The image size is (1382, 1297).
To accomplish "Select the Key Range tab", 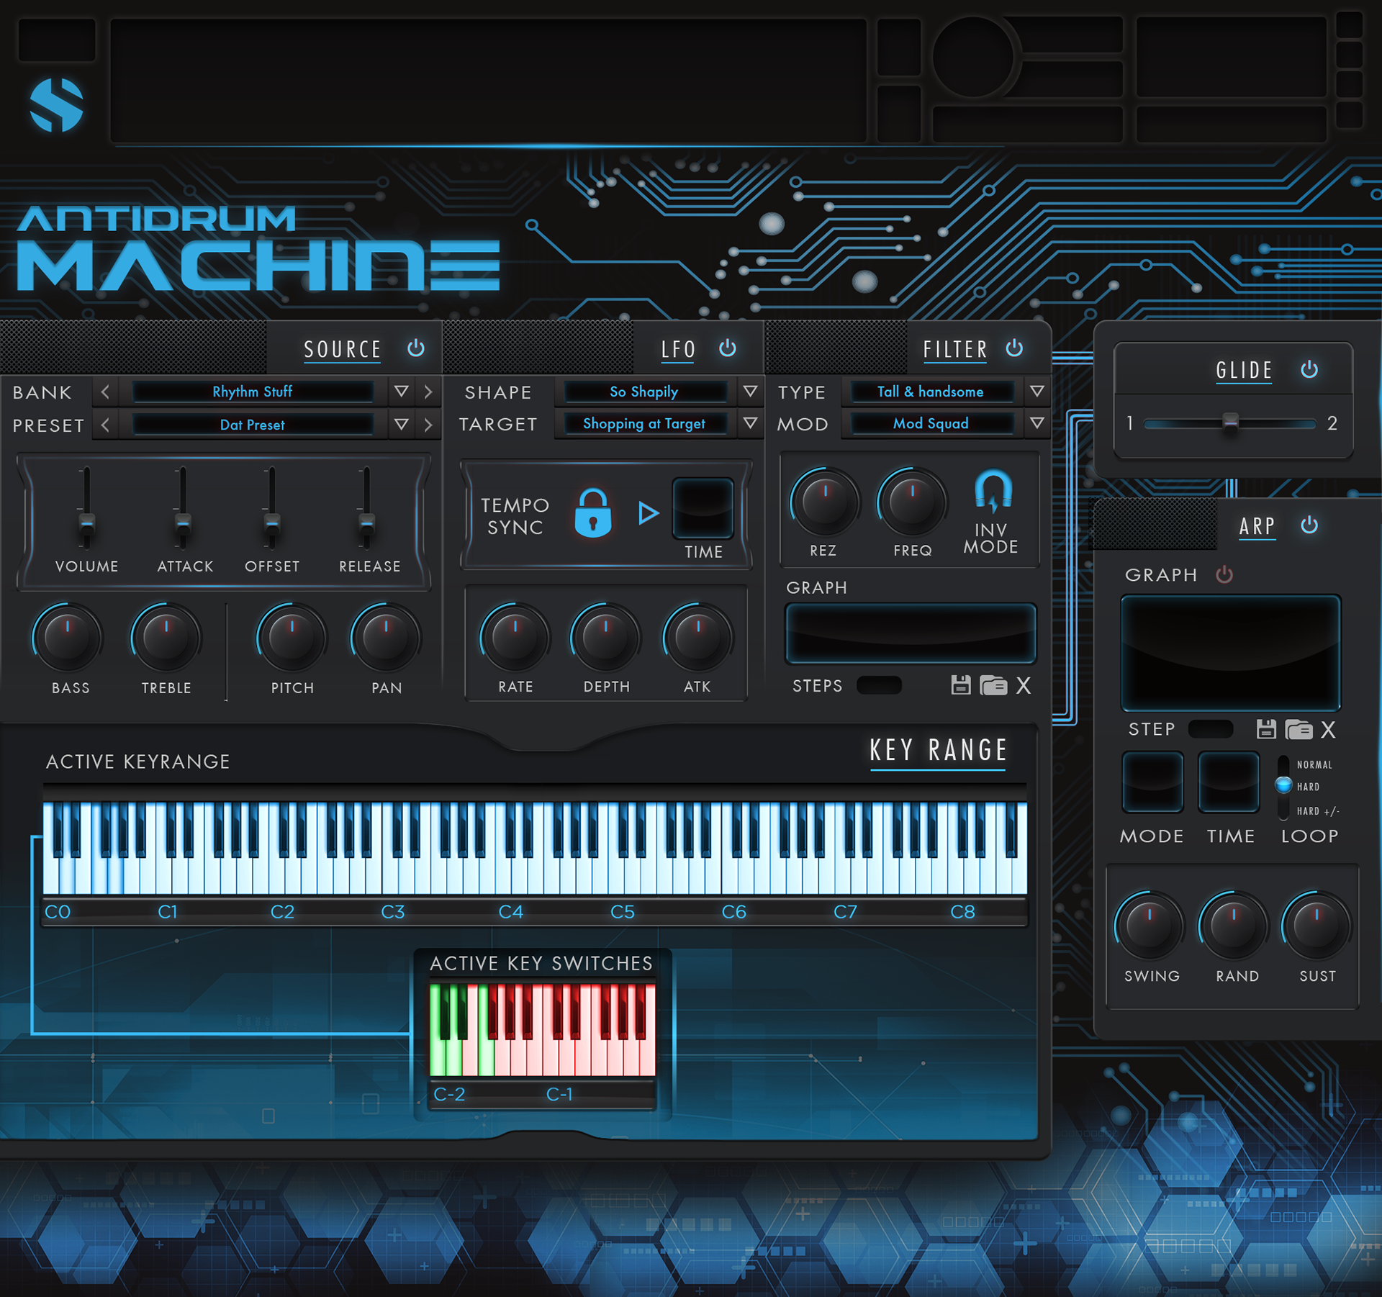I will (938, 751).
